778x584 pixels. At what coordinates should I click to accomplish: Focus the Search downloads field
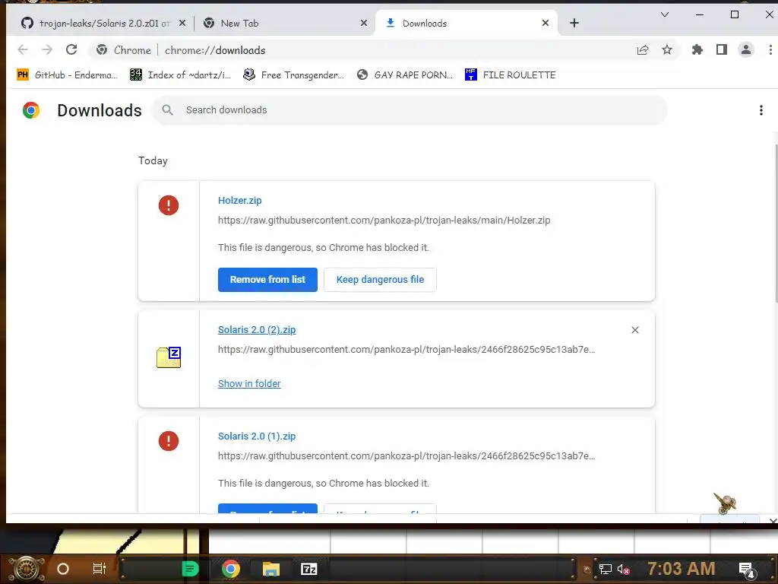(x=410, y=109)
